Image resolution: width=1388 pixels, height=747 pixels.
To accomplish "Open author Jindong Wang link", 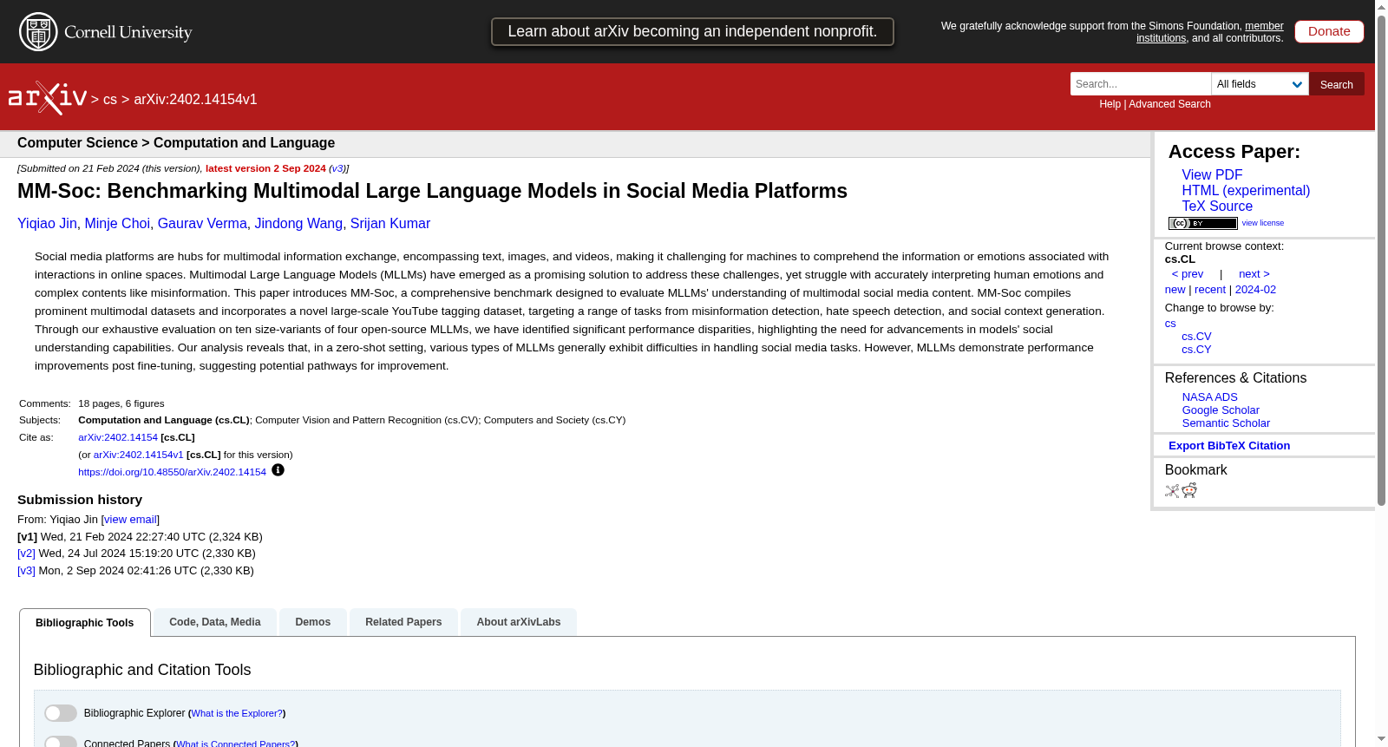I will click(298, 224).
